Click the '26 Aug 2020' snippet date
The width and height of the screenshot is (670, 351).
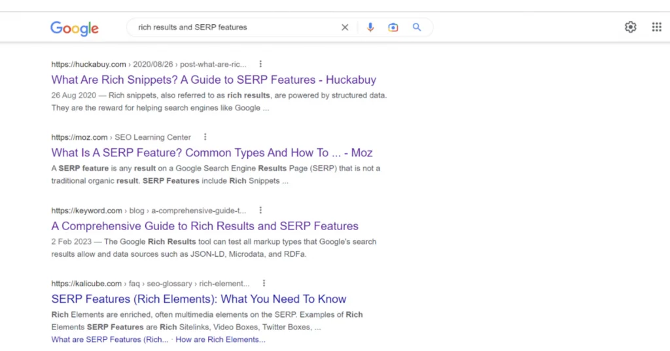pos(73,95)
